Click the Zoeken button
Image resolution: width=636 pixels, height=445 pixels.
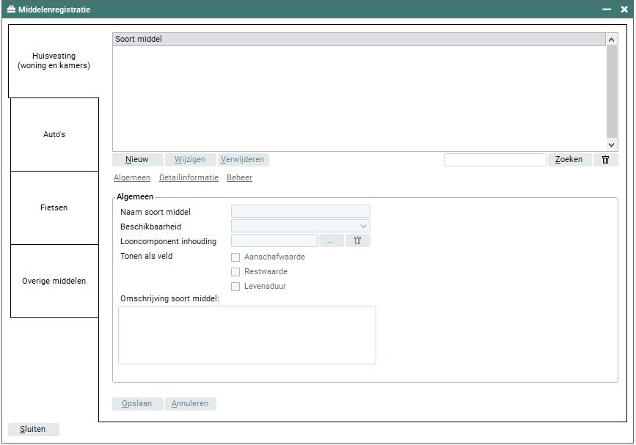569,160
